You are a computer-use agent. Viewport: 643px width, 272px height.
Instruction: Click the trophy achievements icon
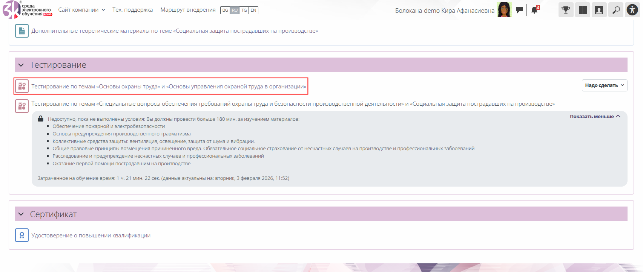[566, 10]
